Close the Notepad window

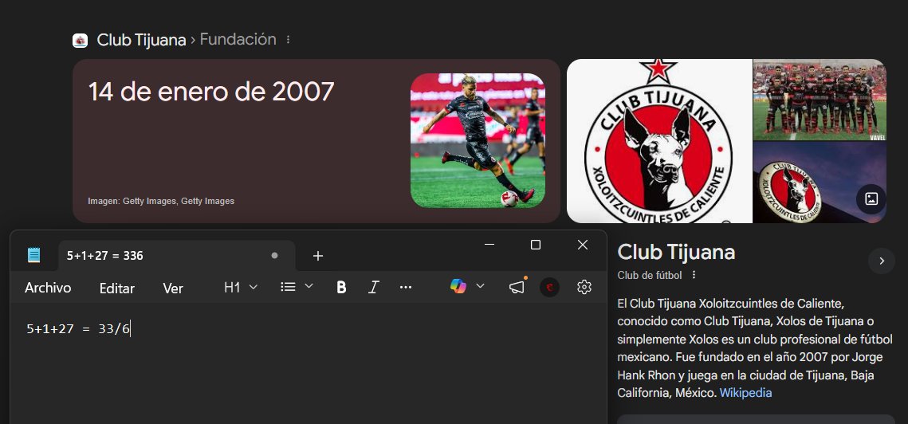point(583,245)
